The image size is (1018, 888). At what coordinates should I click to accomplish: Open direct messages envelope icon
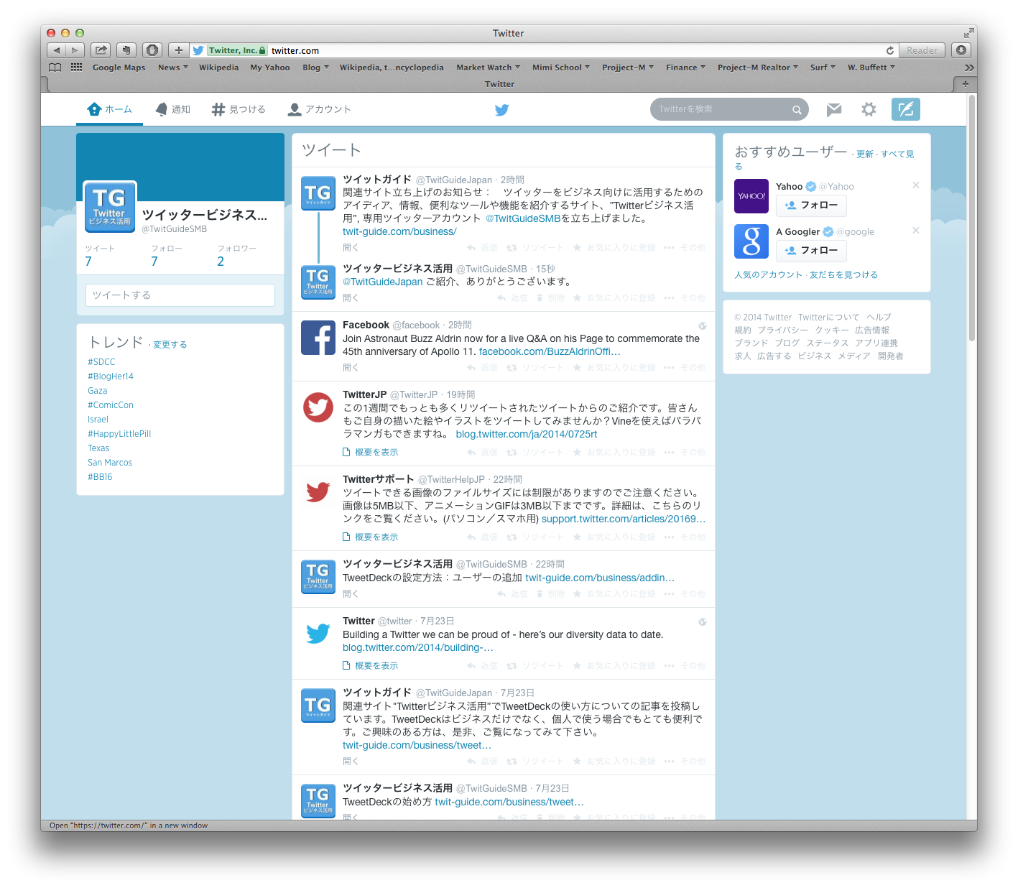pyautogui.click(x=833, y=109)
